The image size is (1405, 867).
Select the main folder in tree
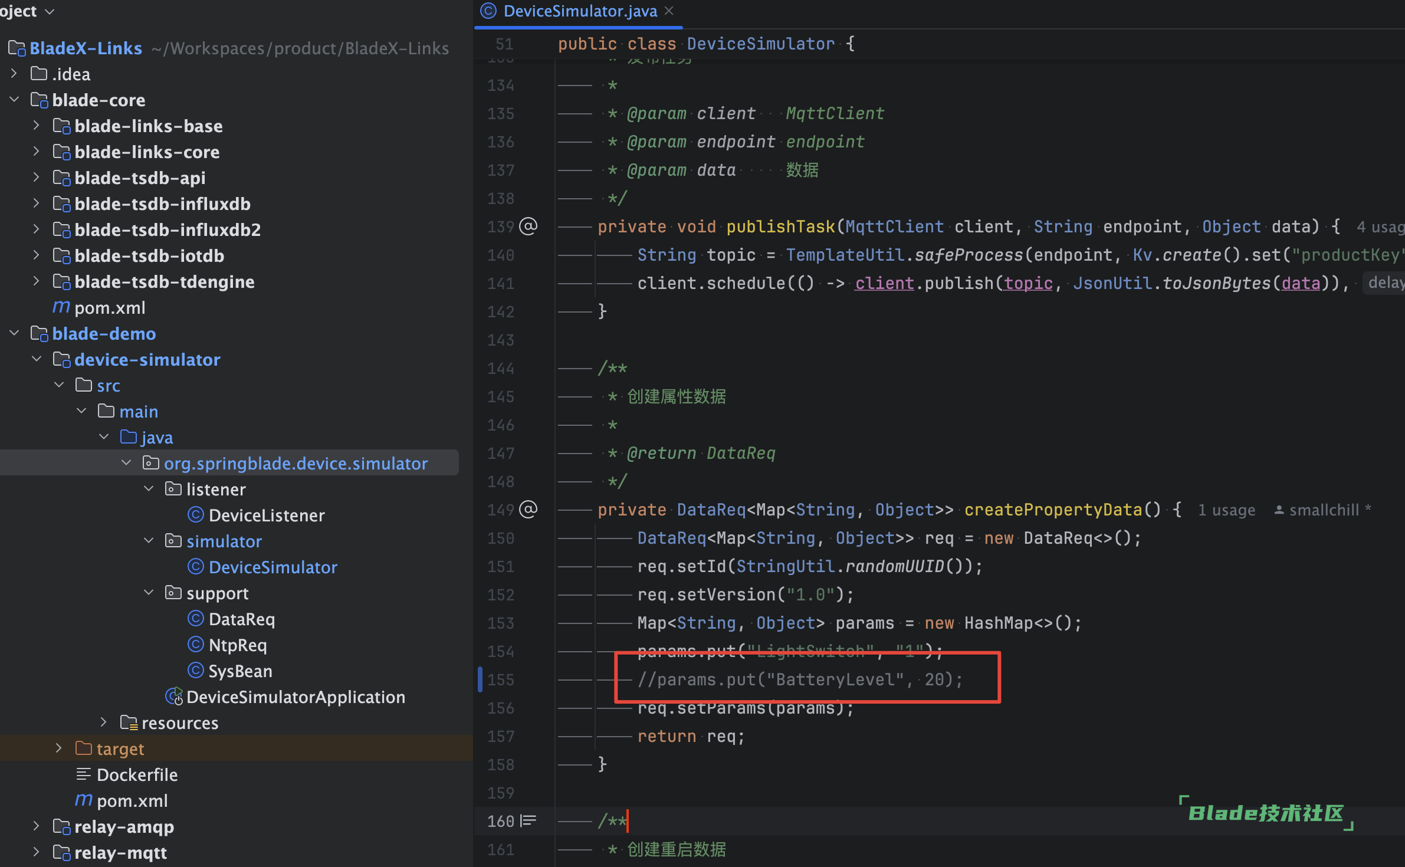click(139, 412)
